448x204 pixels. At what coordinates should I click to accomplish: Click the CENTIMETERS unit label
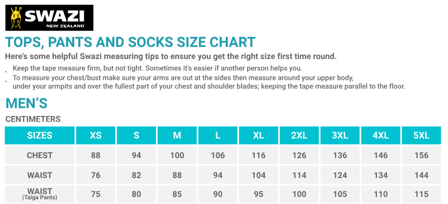[33, 119]
